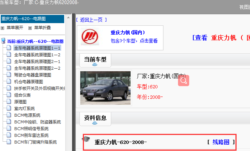This screenshot has width=250, height=151.
Task: Click page icon of BCM中控锁、防盗器系统
Action: pos(9,122)
